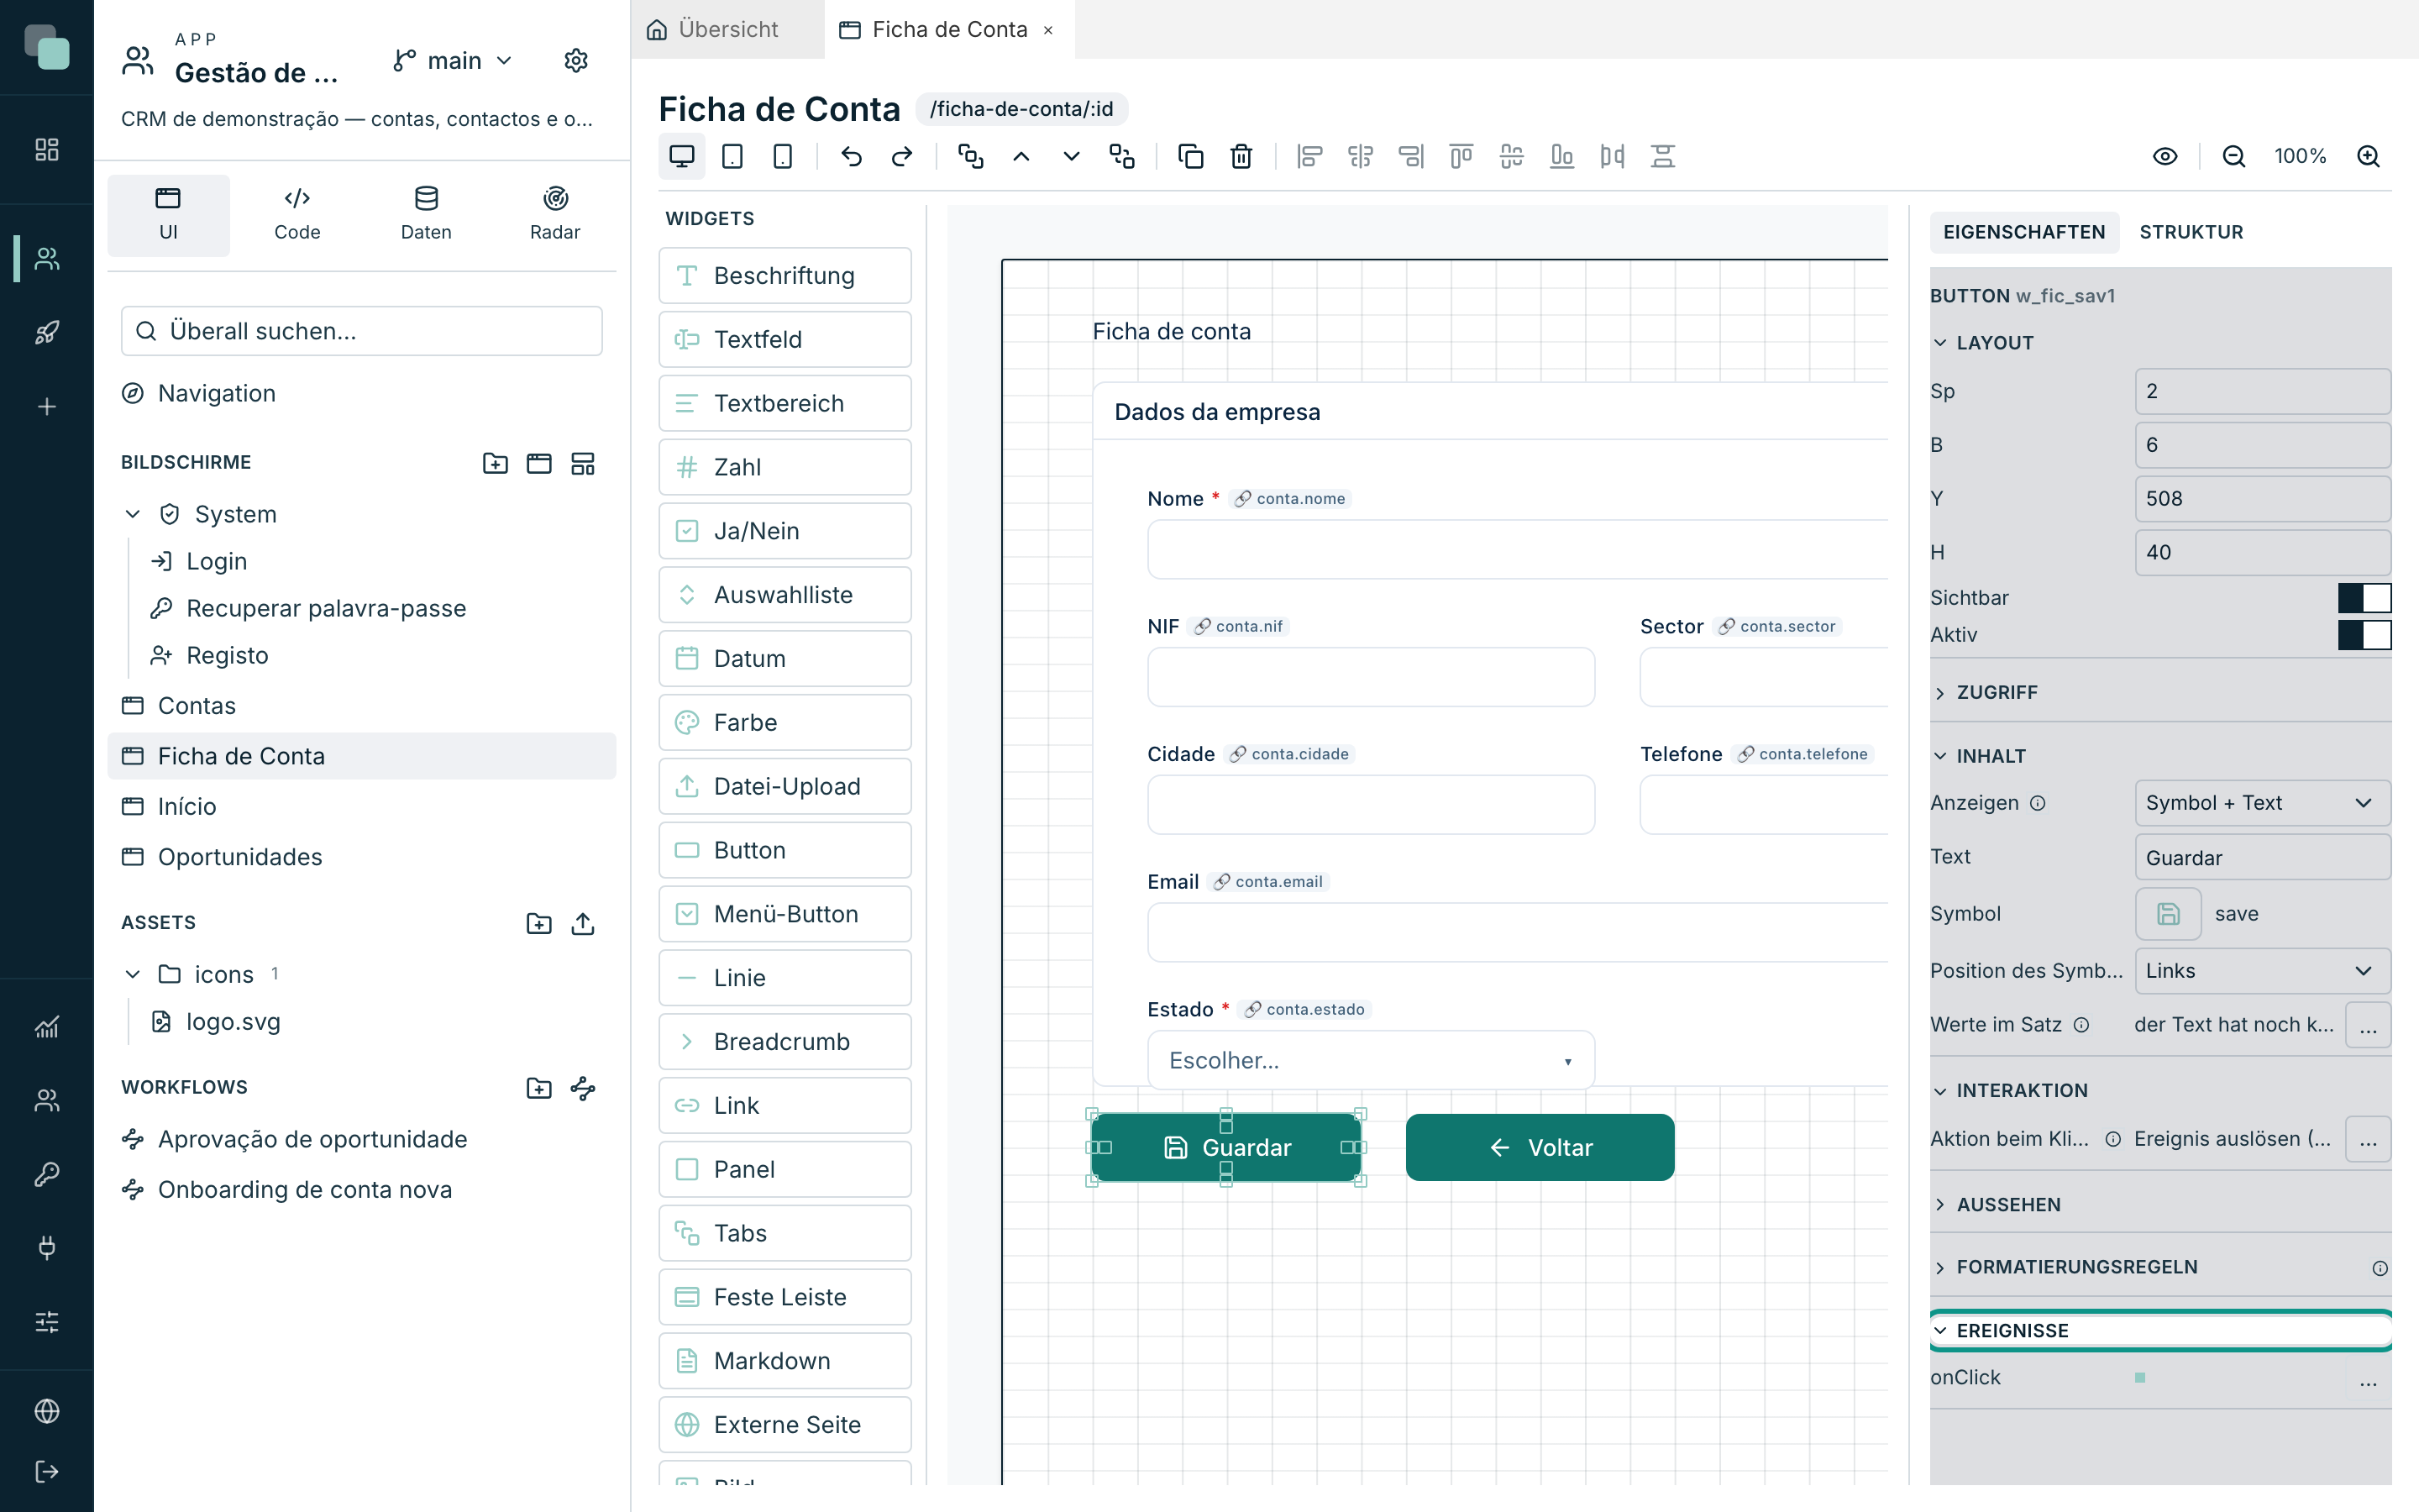Add Button widget from palette

pos(784,850)
